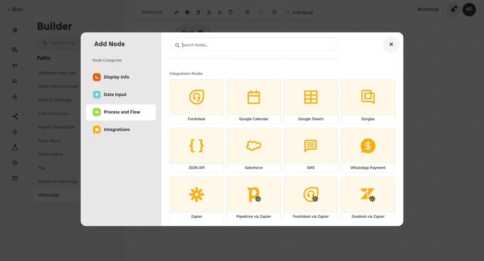Zoom out on the builder canvas

[x=275, y=12]
